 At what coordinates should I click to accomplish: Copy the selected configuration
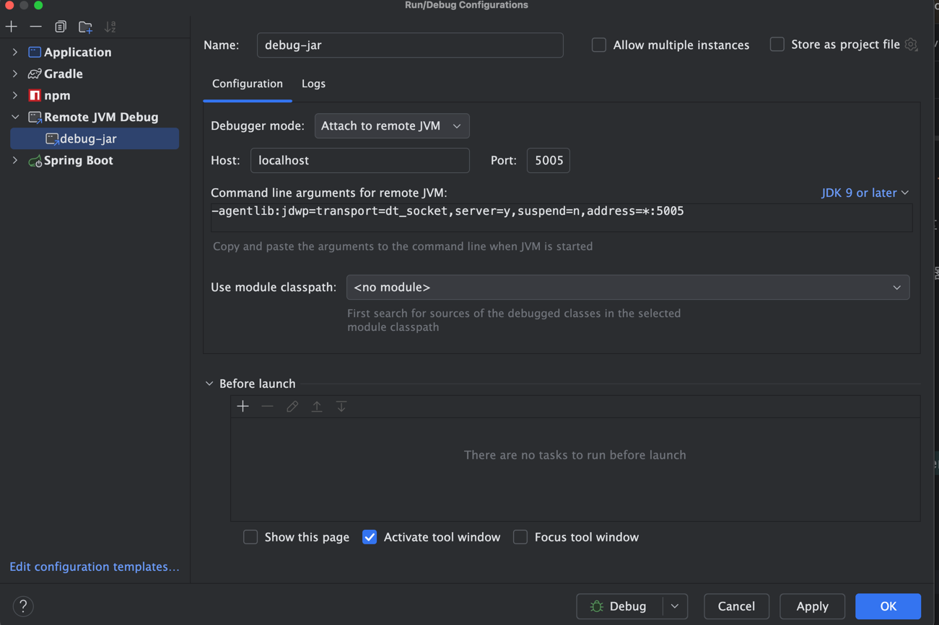pos(61,27)
